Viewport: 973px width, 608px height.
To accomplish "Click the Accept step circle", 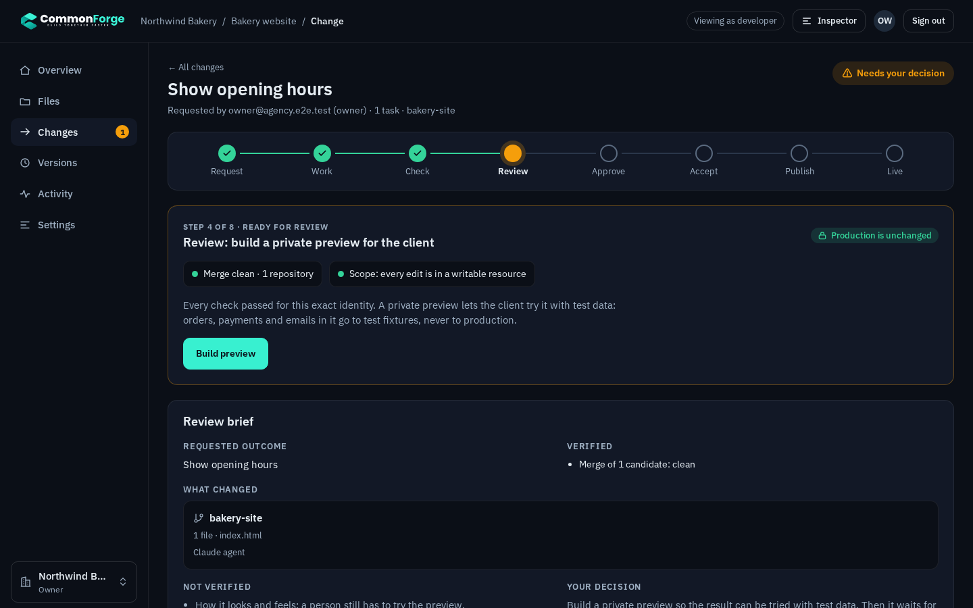I will click(x=704, y=153).
